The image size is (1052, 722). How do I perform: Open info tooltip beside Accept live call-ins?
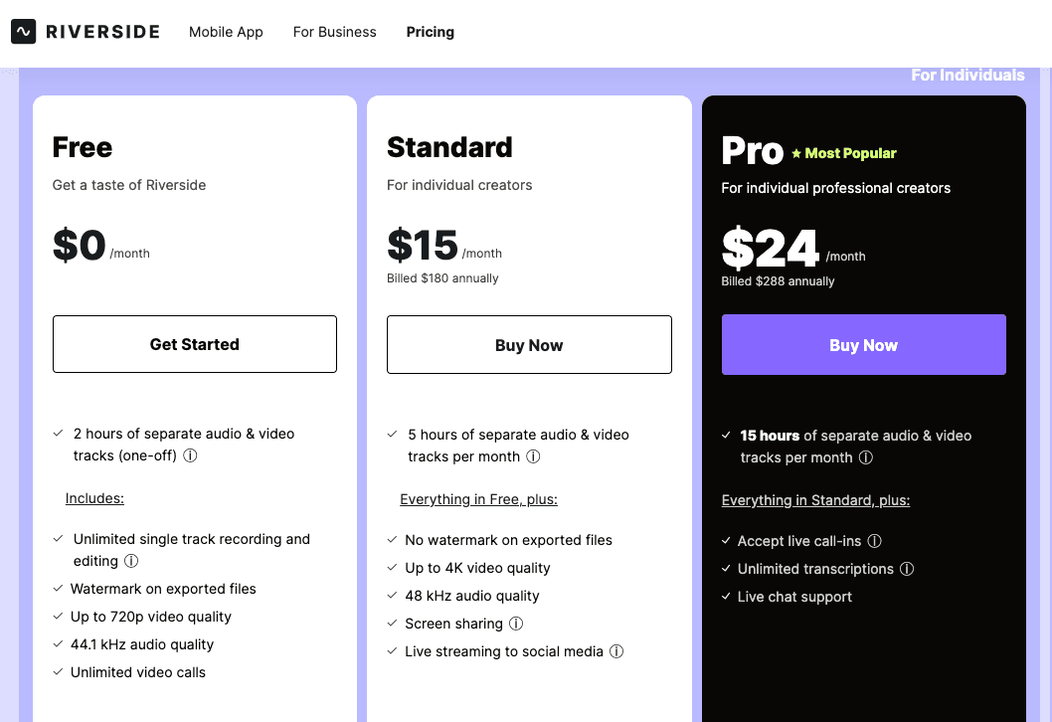pyautogui.click(x=874, y=541)
